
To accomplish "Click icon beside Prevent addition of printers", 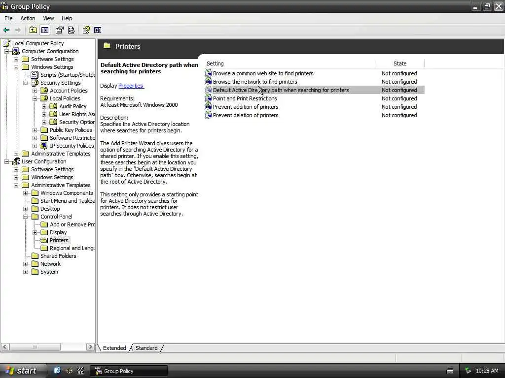I will tap(209, 107).
